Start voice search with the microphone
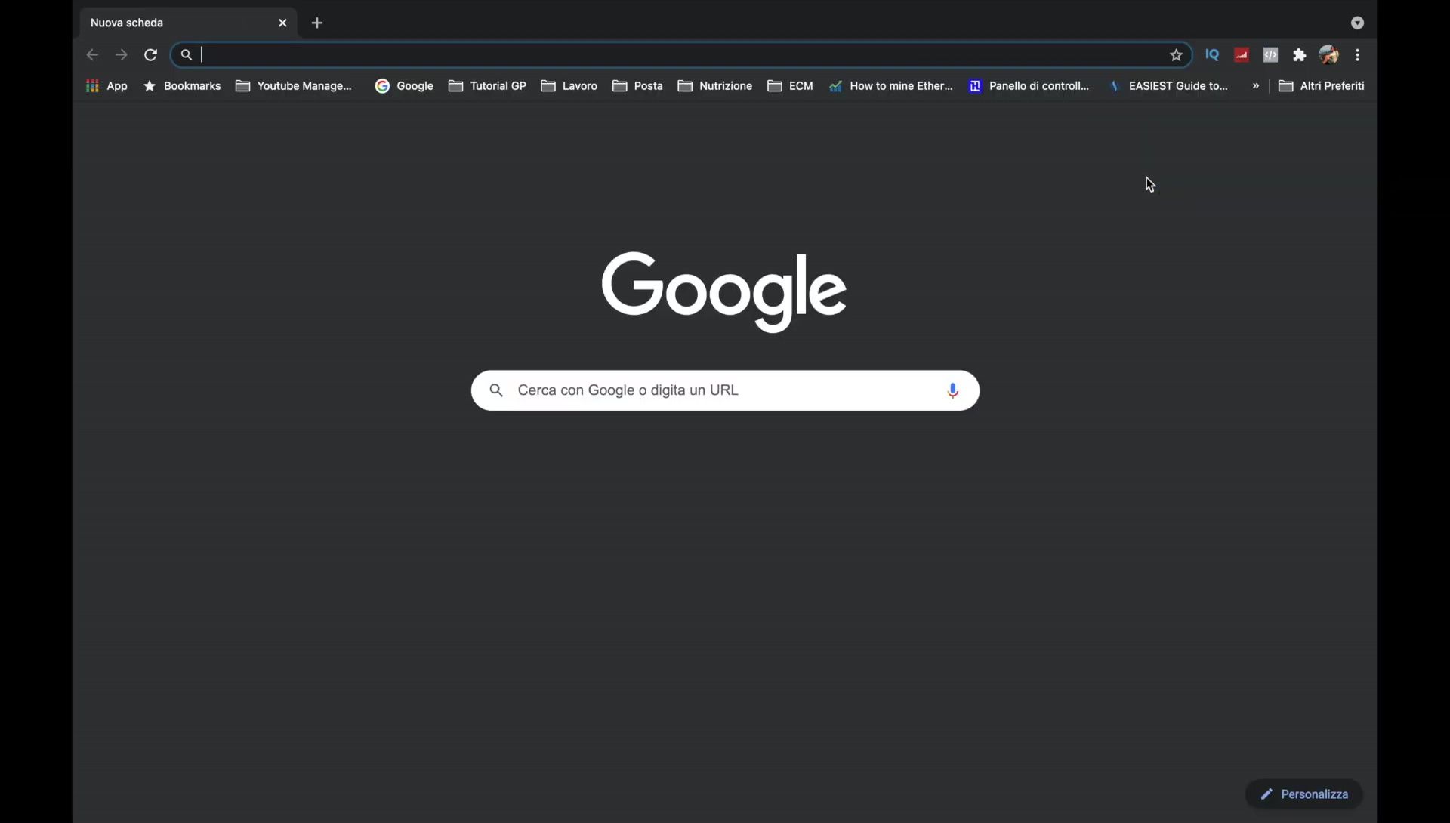Screen dimensions: 1450x823 (x=953, y=390)
